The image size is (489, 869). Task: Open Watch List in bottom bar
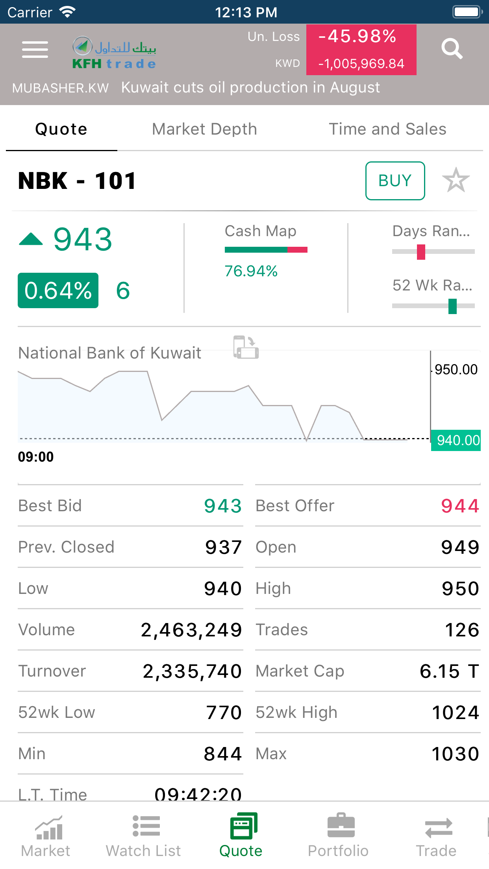(144, 836)
